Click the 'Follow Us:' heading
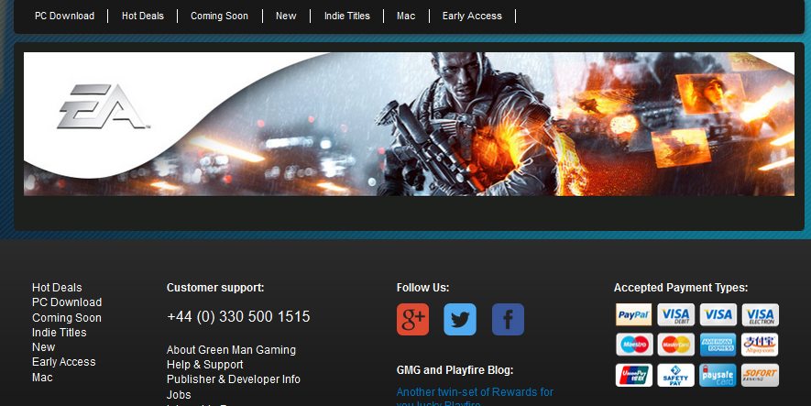The height and width of the screenshot is (406, 811). [422, 288]
